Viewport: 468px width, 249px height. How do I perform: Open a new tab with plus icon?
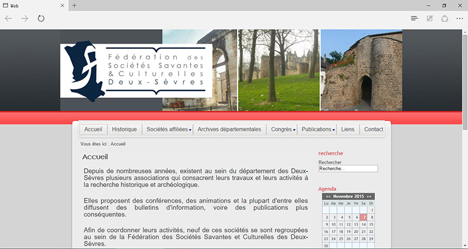[74, 5]
